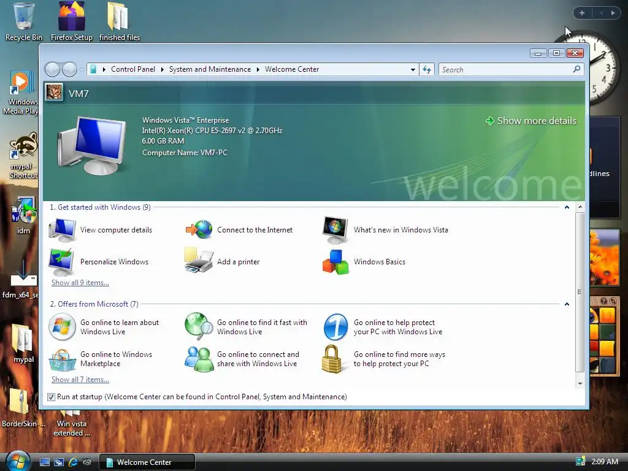Click the Windows Live flag logo icon
The image size is (628, 471).
click(62, 327)
